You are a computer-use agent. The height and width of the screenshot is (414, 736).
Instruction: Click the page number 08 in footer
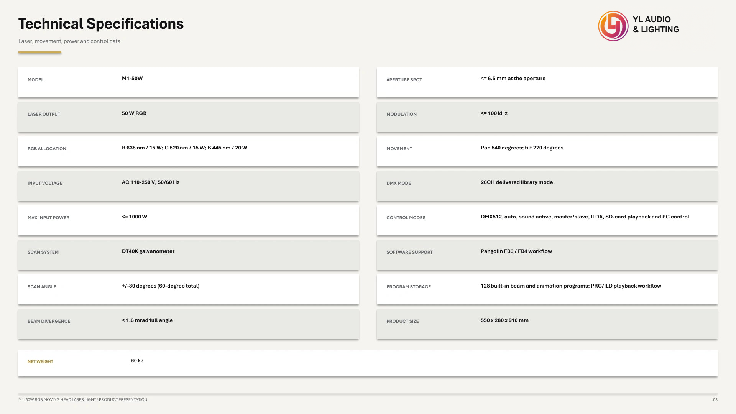click(x=715, y=399)
